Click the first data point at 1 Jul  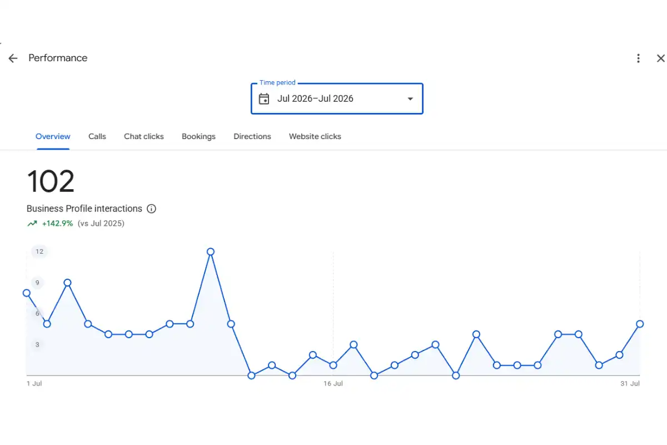27,293
